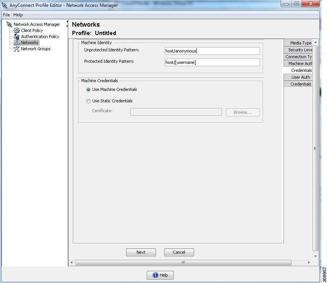This screenshot has width=327, height=283.
Task: Open Client Policy in the tree
Action: 32,30
